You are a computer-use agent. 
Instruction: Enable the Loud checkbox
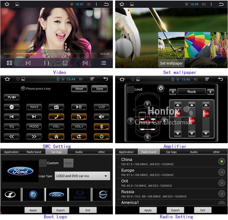130,89
